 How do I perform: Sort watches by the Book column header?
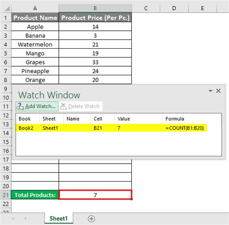click(28, 119)
